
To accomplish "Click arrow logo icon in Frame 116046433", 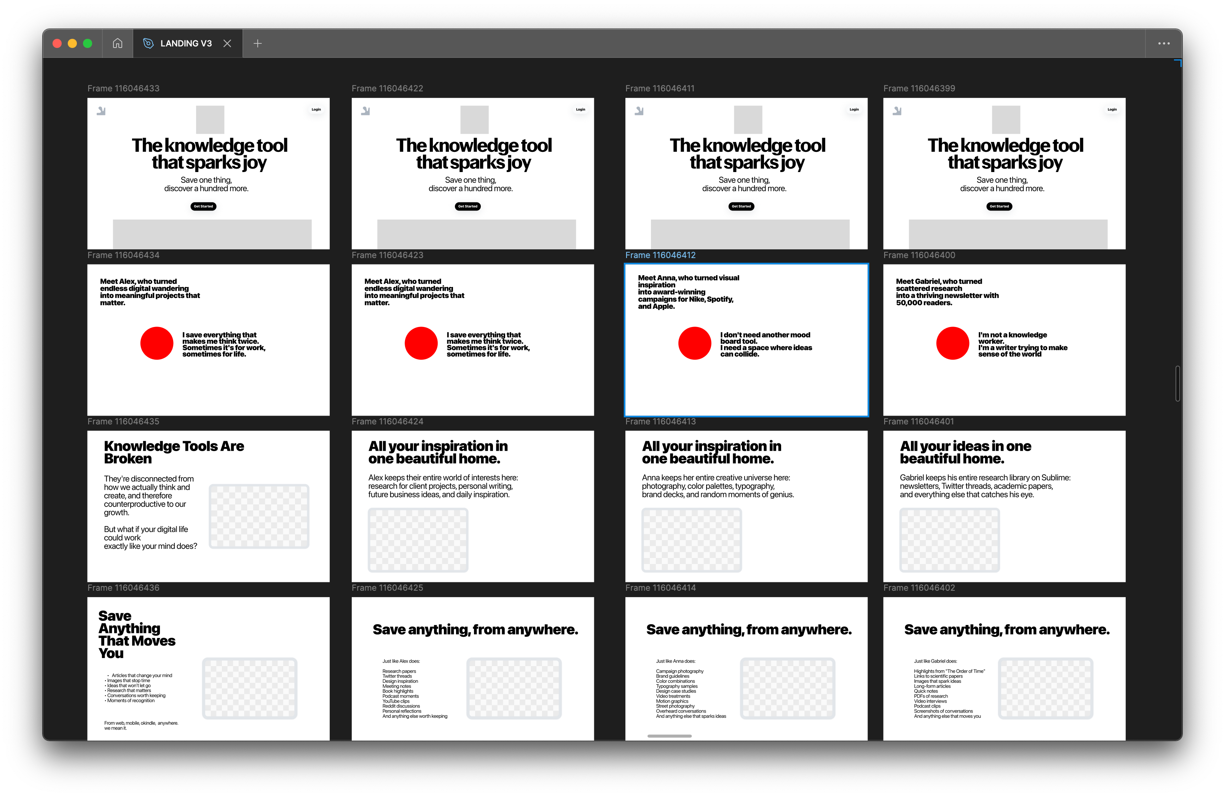I will [101, 111].
